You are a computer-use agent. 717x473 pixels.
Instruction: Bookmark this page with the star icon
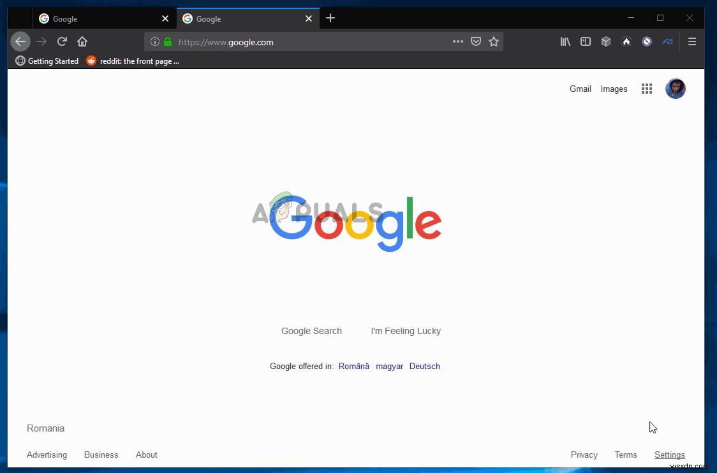pos(494,41)
